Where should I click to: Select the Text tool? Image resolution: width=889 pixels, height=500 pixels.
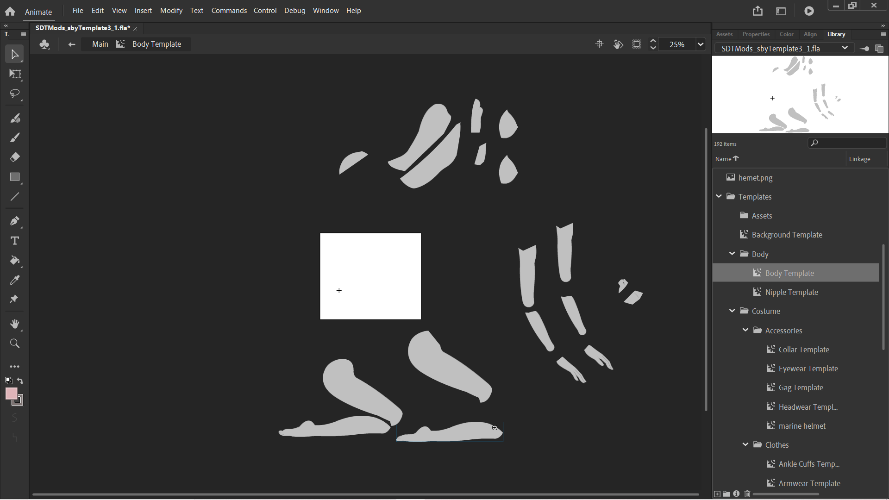point(15,241)
